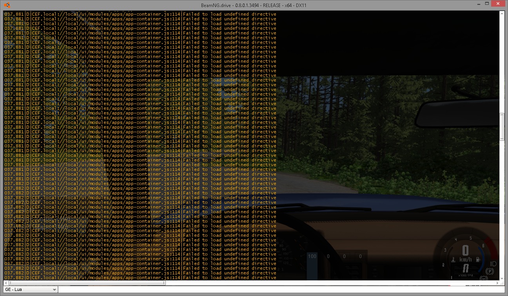Click the vertical scrollbar thumb of console
508x296 pixels.
pyautogui.click(x=502, y=126)
